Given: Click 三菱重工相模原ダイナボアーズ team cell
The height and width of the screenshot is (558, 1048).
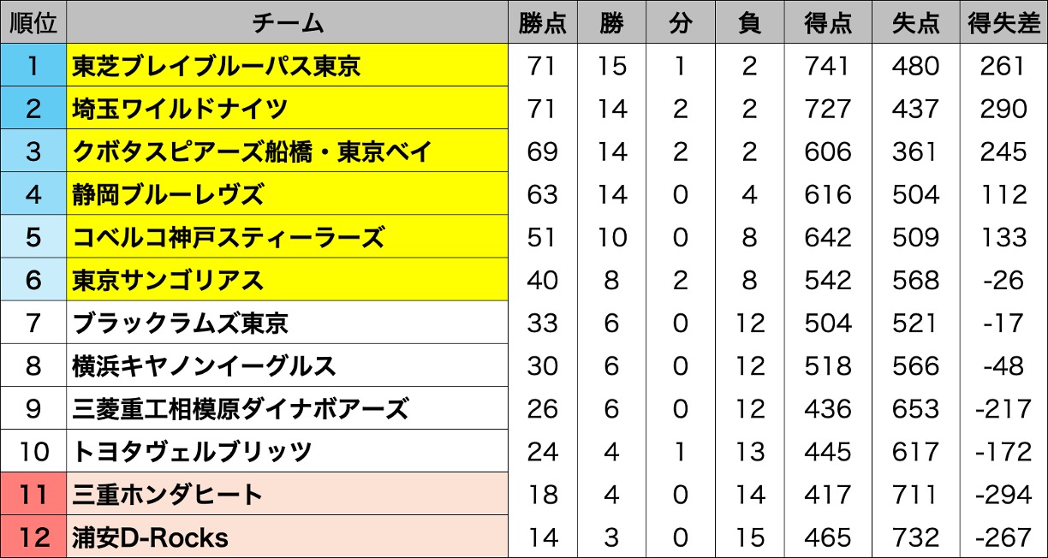Looking at the screenshot, I should click(288, 408).
